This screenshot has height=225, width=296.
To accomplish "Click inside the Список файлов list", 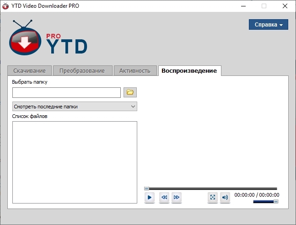I will click(x=75, y=162).
